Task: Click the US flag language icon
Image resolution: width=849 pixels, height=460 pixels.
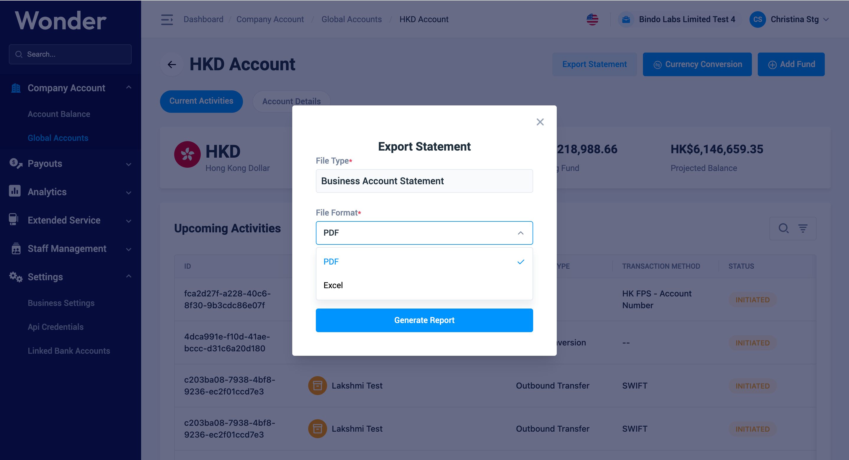Action: click(x=592, y=19)
